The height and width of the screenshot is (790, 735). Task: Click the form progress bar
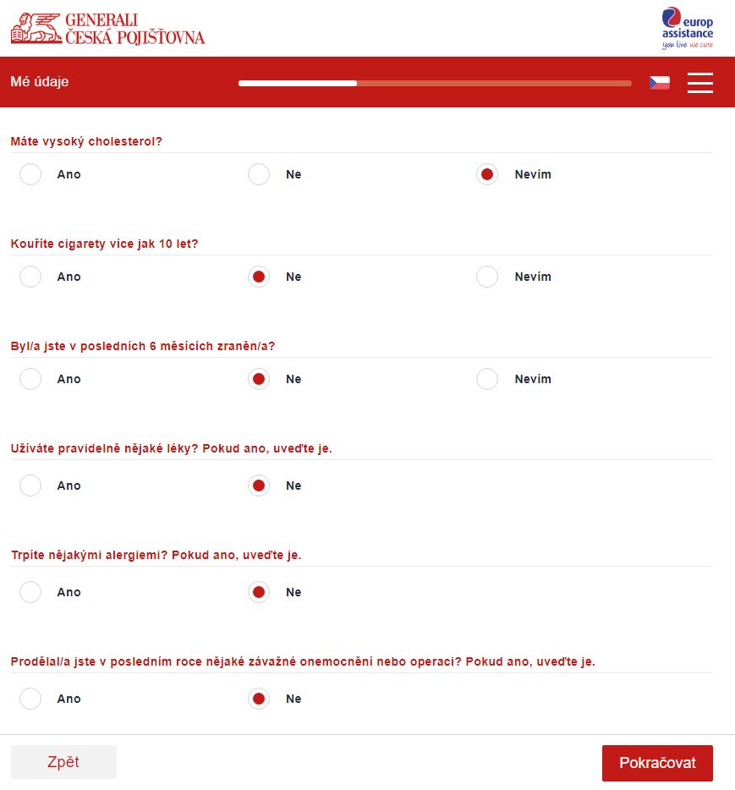tap(435, 83)
